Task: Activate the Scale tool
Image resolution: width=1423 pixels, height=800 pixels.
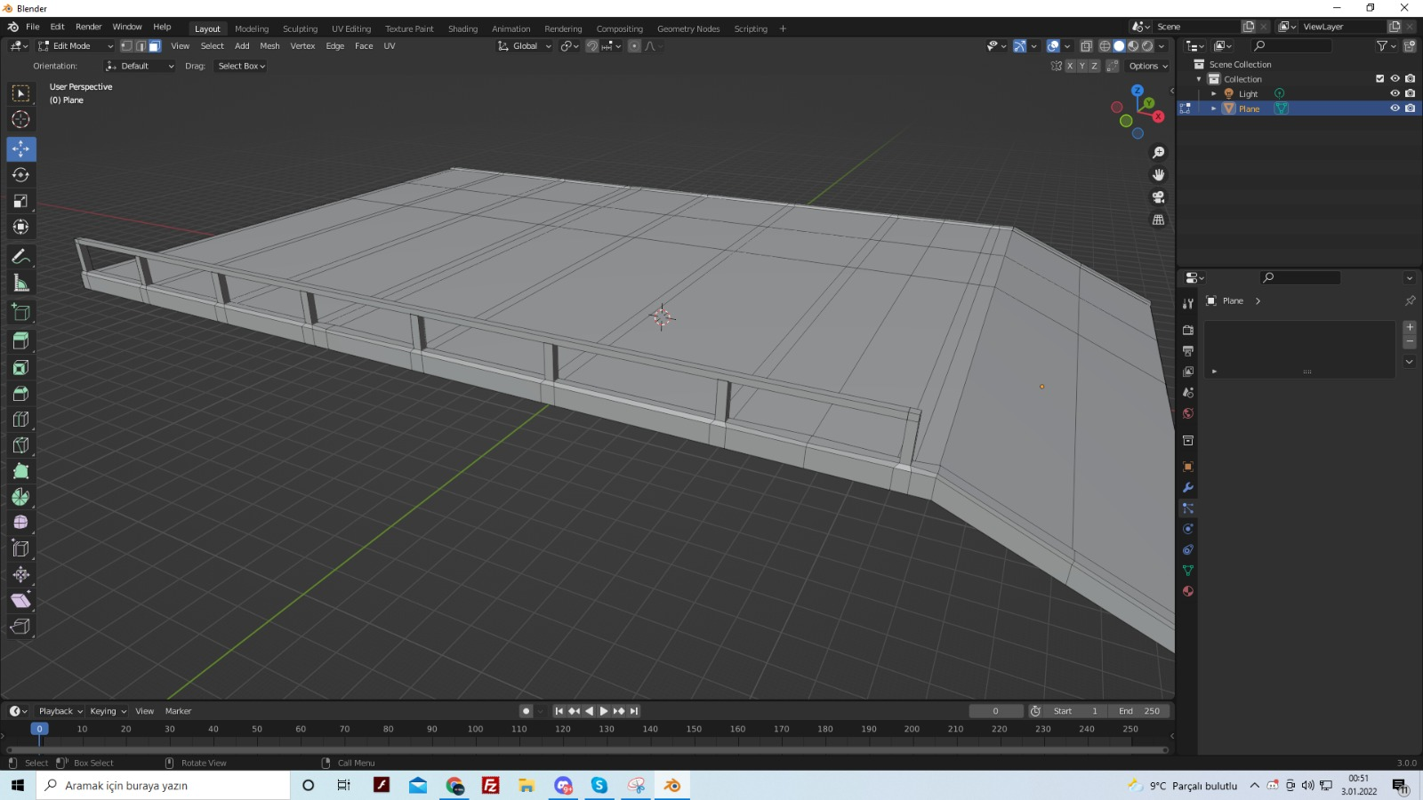Action: (x=20, y=201)
